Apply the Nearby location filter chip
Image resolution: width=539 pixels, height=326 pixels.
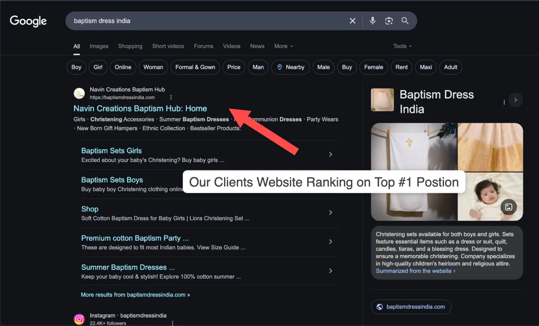pyautogui.click(x=290, y=67)
